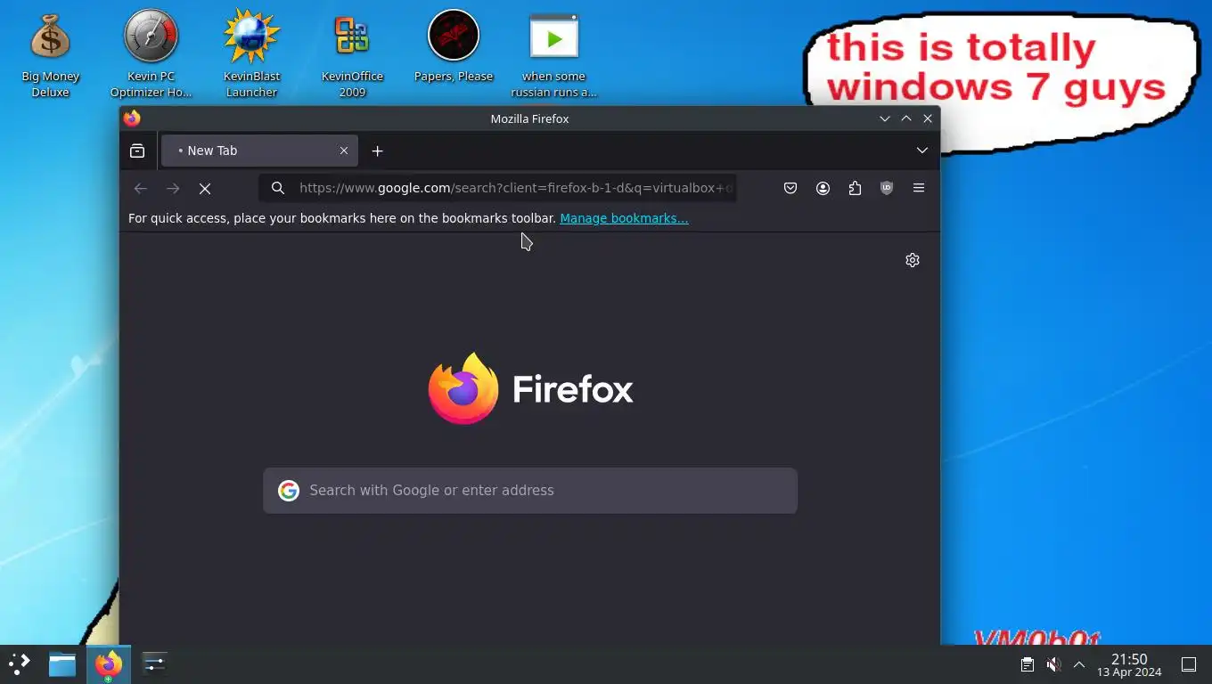Open Firefox View button beside the tabs

[137, 151]
